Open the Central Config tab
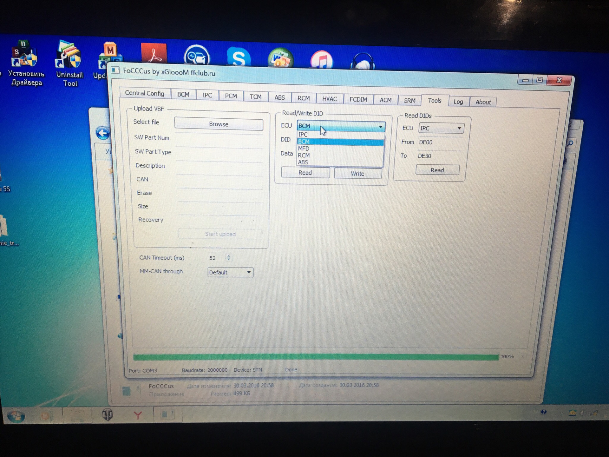Viewport: 609px width, 457px height. pos(145,93)
